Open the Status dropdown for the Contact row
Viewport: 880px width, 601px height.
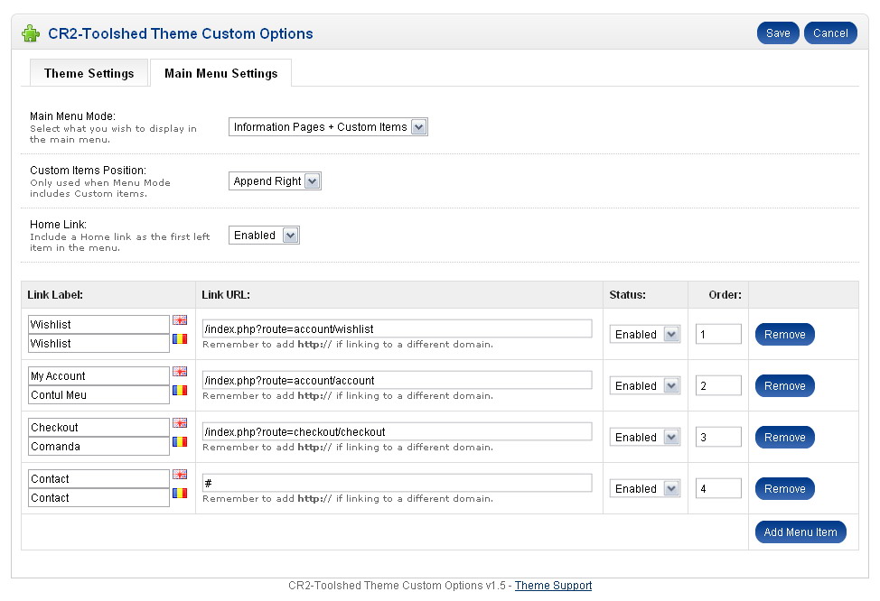point(645,489)
